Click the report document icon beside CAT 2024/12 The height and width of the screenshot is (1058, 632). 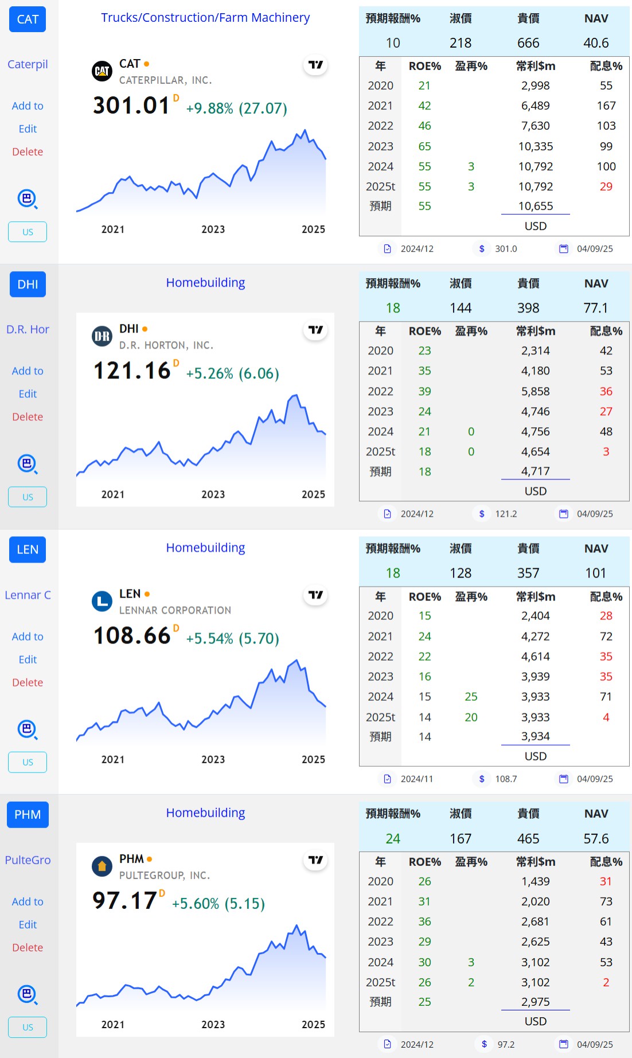click(388, 249)
